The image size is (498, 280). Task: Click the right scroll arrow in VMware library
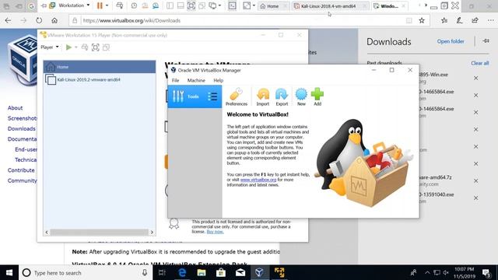click(152, 233)
